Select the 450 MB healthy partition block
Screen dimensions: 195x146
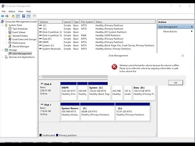click(117, 92)
